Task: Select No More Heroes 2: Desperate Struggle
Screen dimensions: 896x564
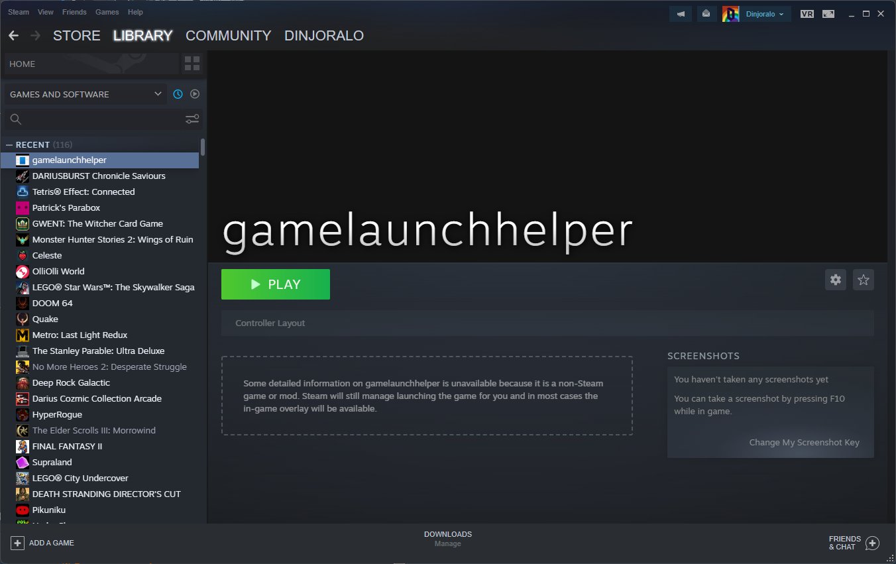Action: coord(99,367)
